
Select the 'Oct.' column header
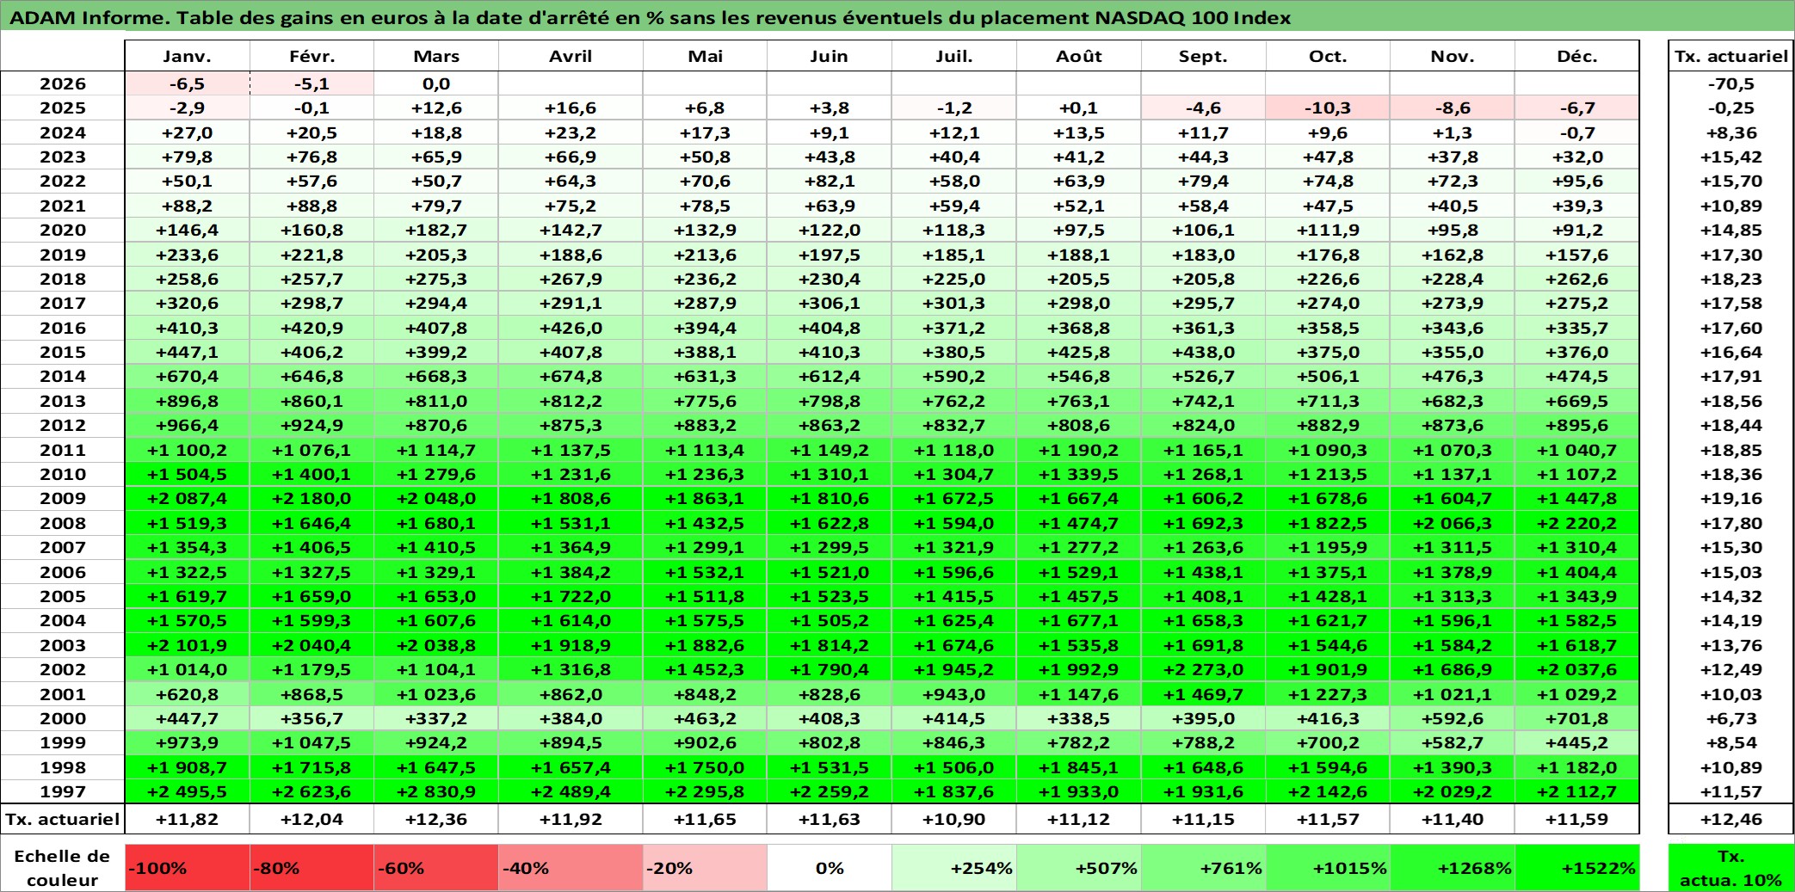click(x=1328, y=56)
